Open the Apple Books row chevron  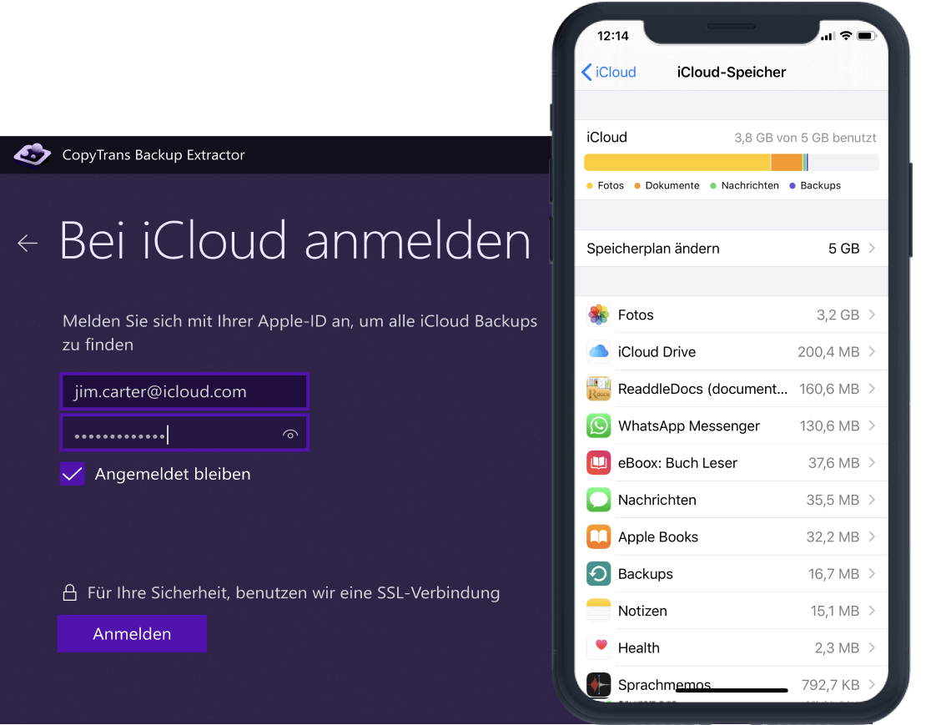872,537
